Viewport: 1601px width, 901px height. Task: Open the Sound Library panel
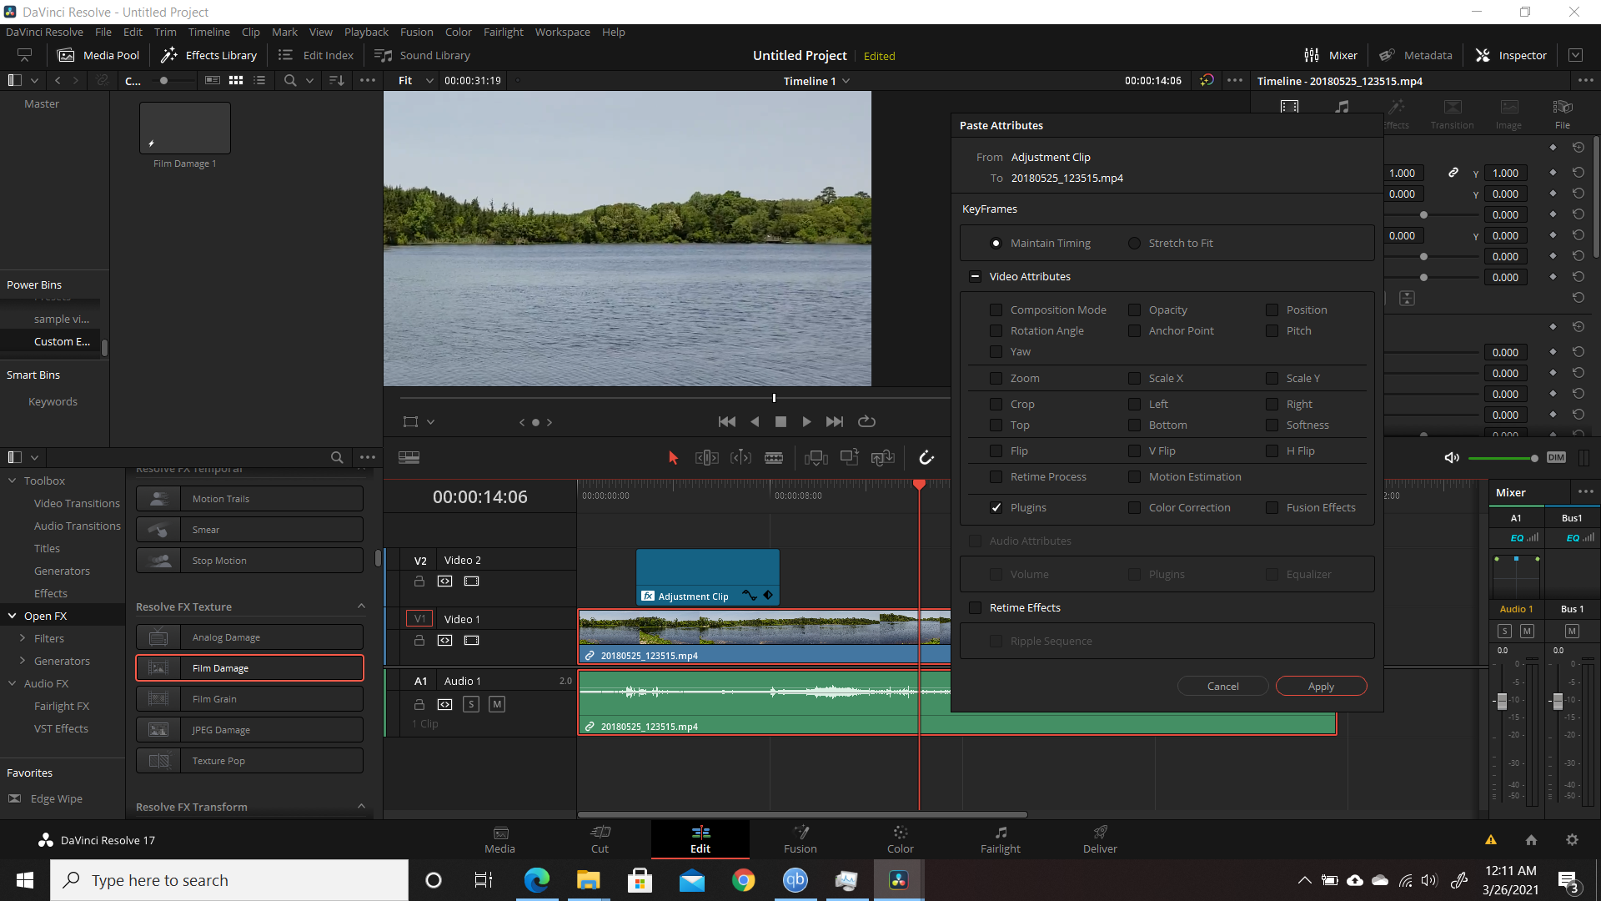(x=422, y=55)
